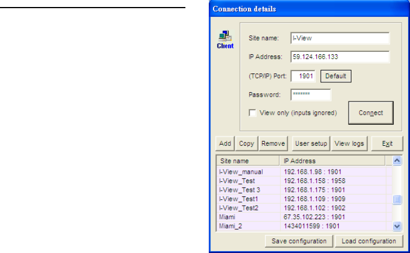Viewport: 410px width, 253px height.
Task: Sort by Site name column header
Action: click(x=248, y=161)
